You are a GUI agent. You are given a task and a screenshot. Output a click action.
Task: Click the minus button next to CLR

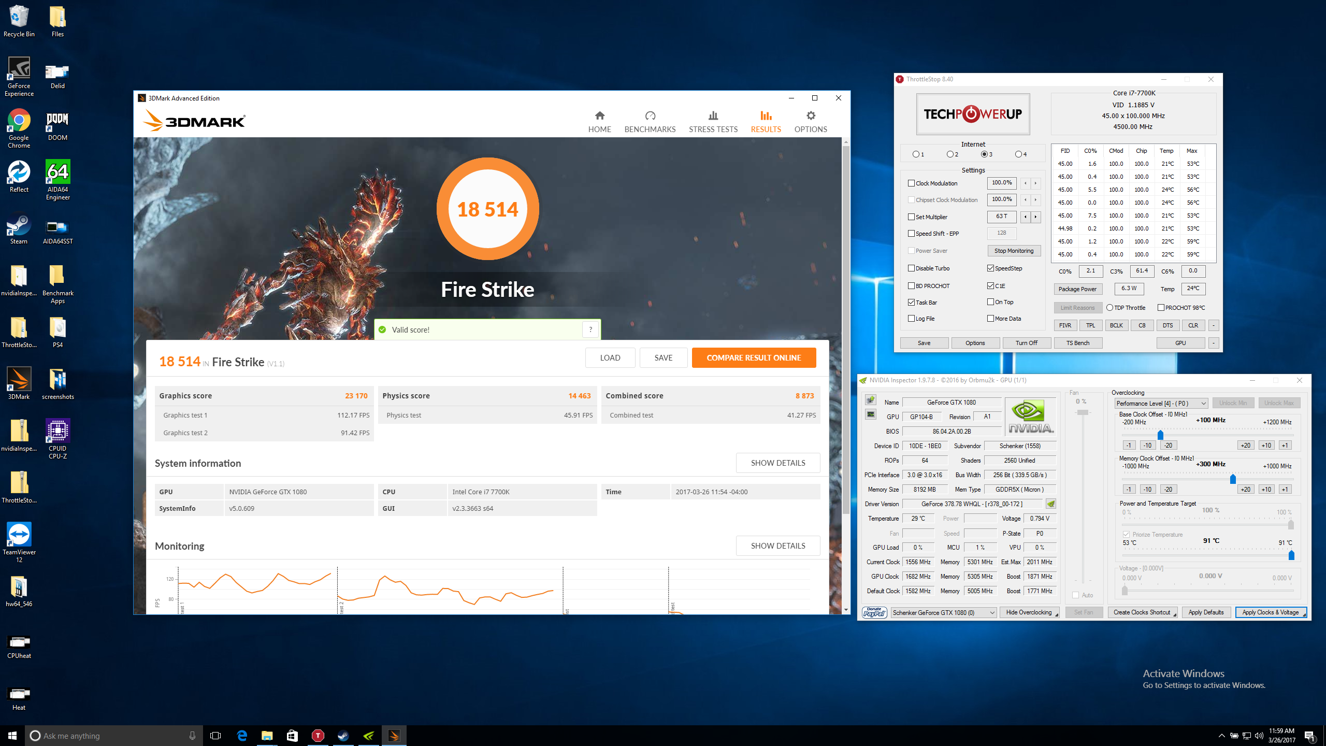tap(1213, 325)
